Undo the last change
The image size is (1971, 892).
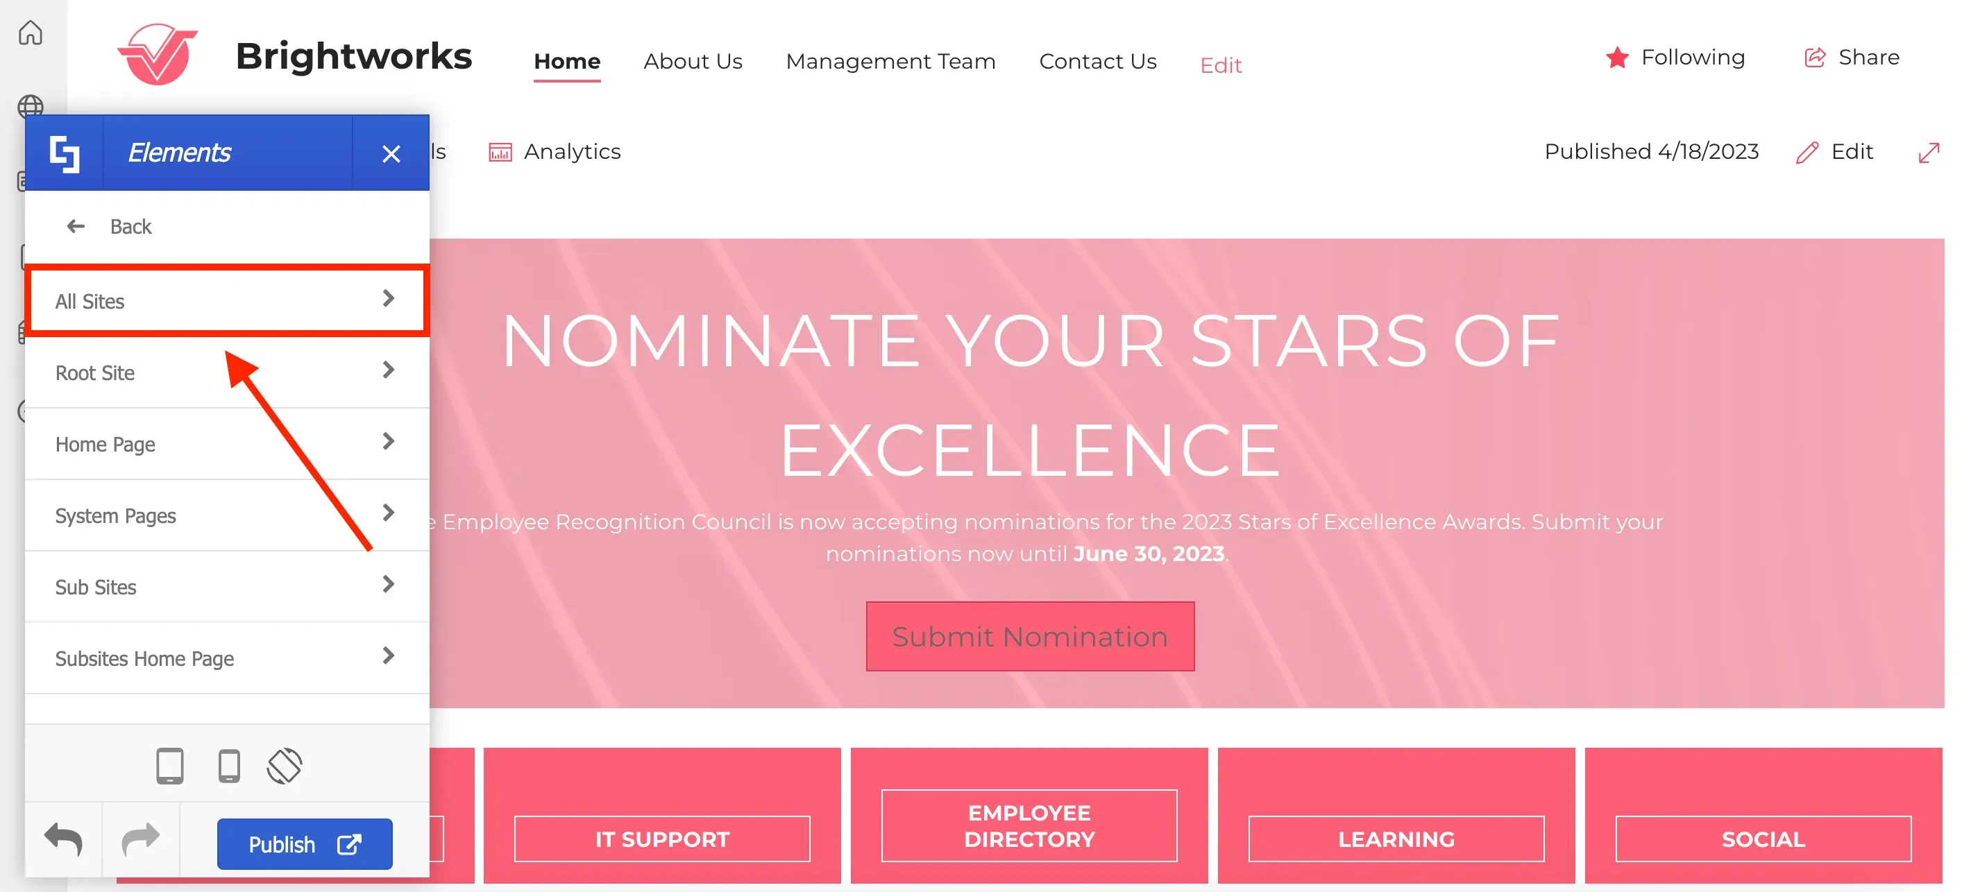(x=64, y=840)
